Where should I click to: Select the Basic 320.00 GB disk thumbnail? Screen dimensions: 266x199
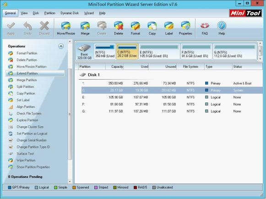pyautogui.click(x=84, y=52)
